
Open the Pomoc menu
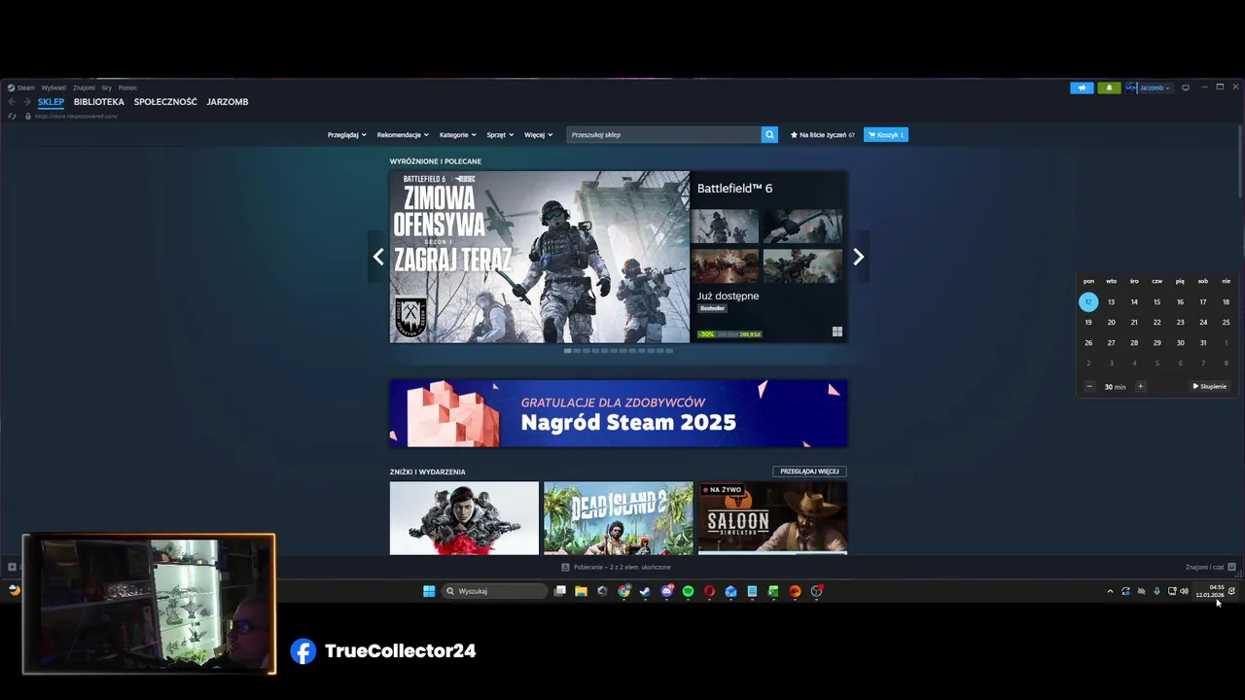click(127, 87)
